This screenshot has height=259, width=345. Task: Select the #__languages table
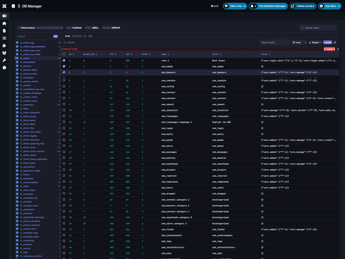[27, 179]
